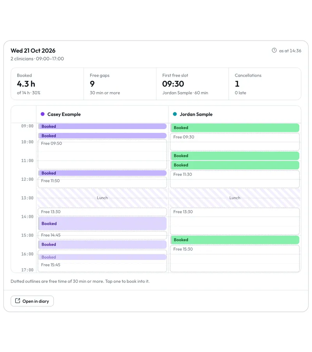
Task: Click the Lunch block in Jordan's column
Action: [235, 198]
